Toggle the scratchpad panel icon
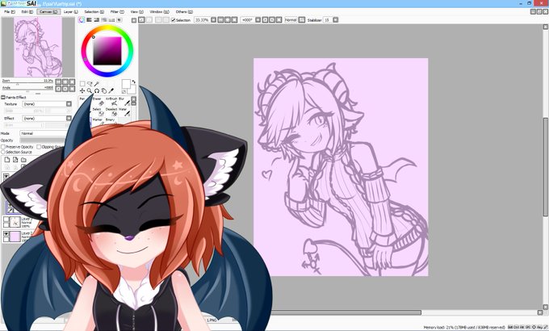 pos(119,20)
